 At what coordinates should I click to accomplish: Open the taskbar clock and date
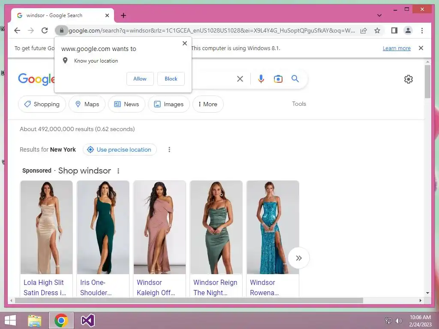420,321
